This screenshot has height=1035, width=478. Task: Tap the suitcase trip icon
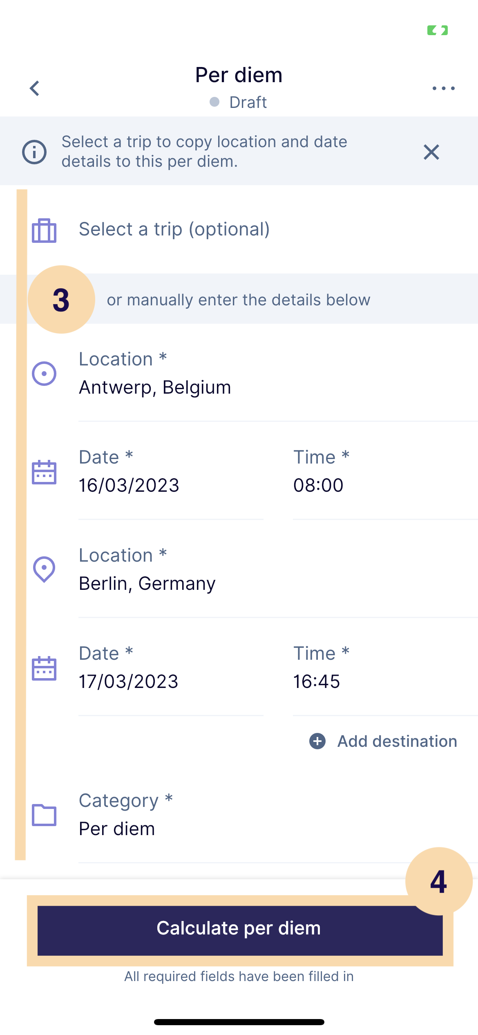pos(44,231)
